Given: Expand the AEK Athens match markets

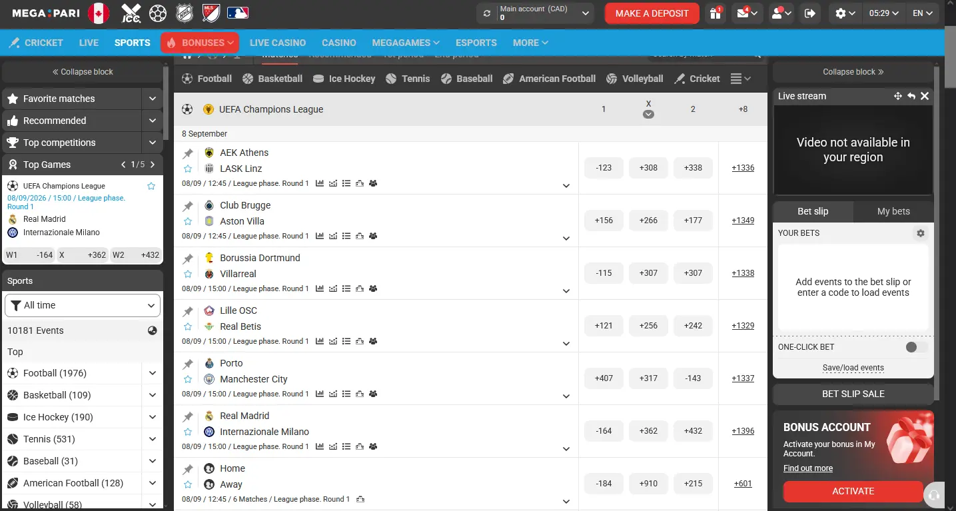Looking at the screenshot, I should click(x=566, y=185).
